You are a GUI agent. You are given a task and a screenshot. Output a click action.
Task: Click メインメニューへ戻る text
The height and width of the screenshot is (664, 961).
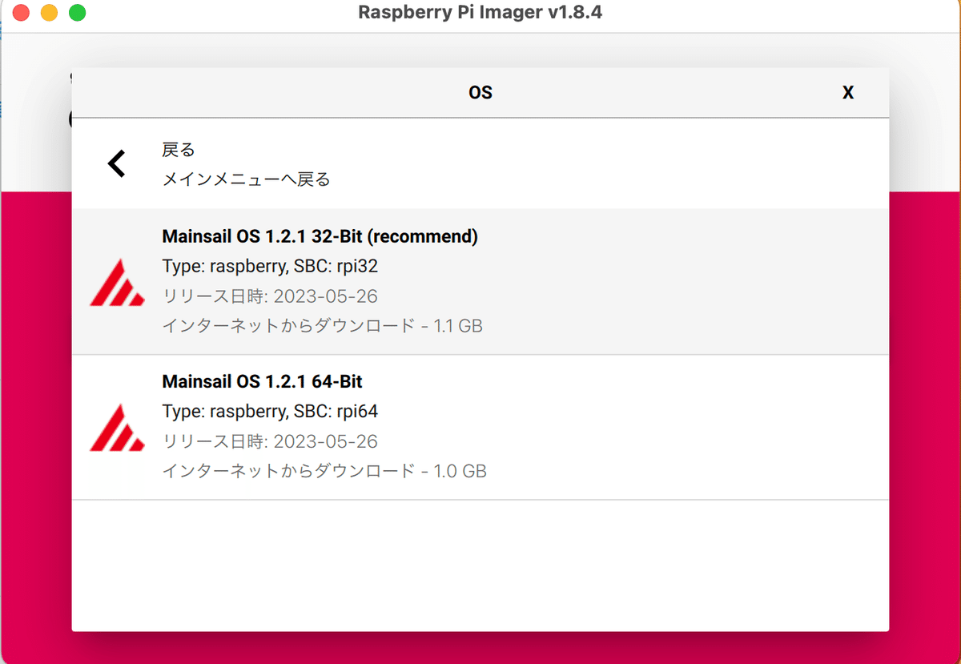(246, 179)
